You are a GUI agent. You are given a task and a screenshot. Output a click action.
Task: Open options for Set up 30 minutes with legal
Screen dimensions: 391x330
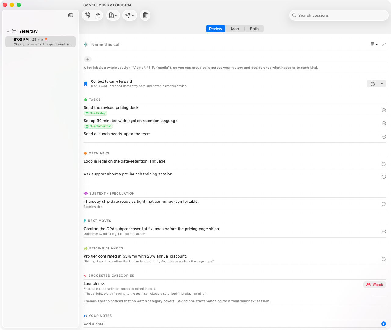point(384,124)
